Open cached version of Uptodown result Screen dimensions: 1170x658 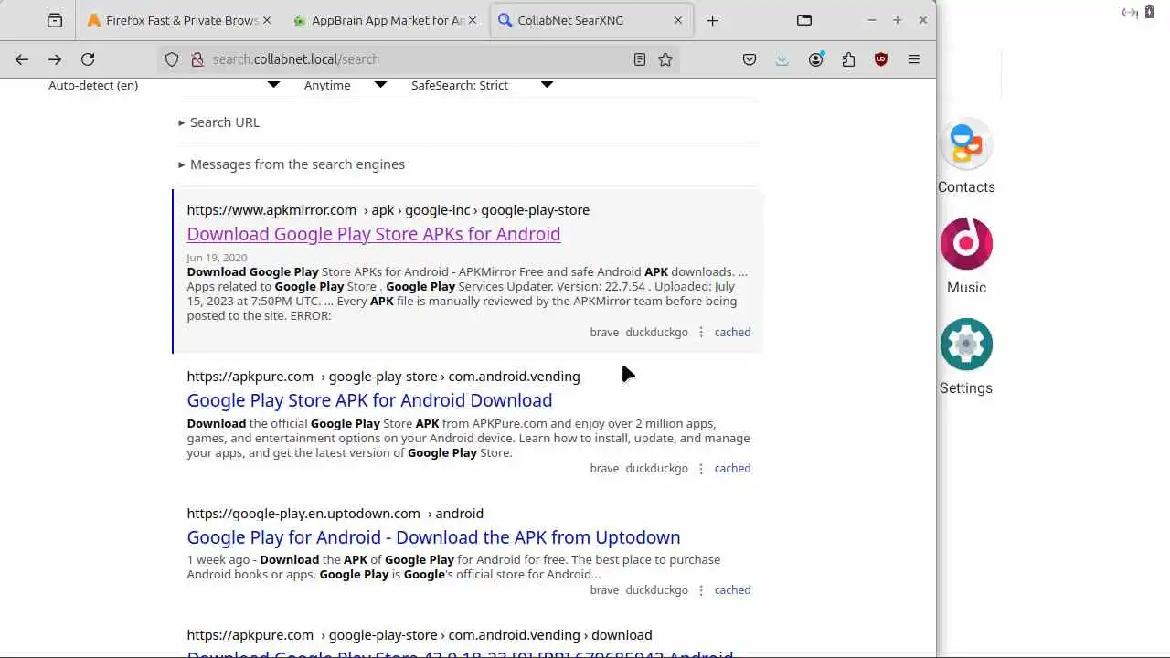click(x=732, y=590)
